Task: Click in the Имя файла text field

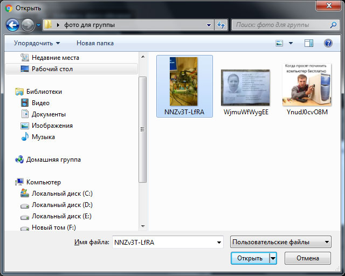Action: coord(162,243)
